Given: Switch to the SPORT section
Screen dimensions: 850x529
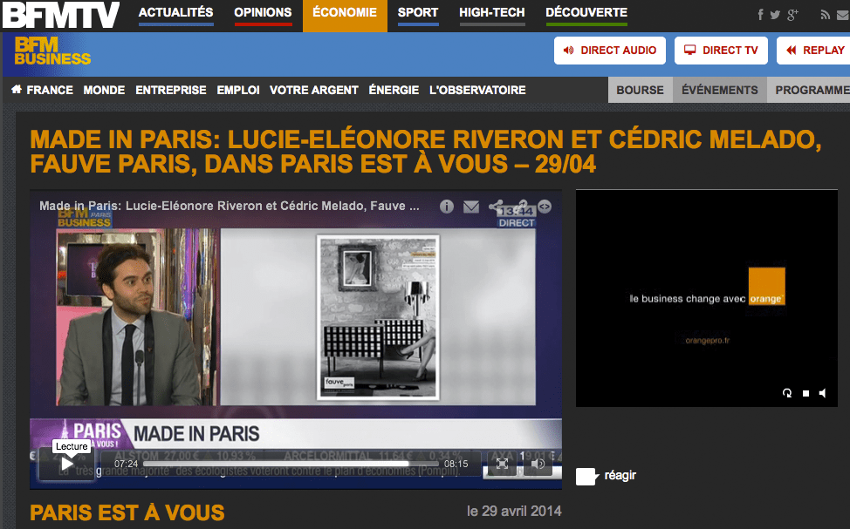Looking at the screenshot, I should click(418, 13).
